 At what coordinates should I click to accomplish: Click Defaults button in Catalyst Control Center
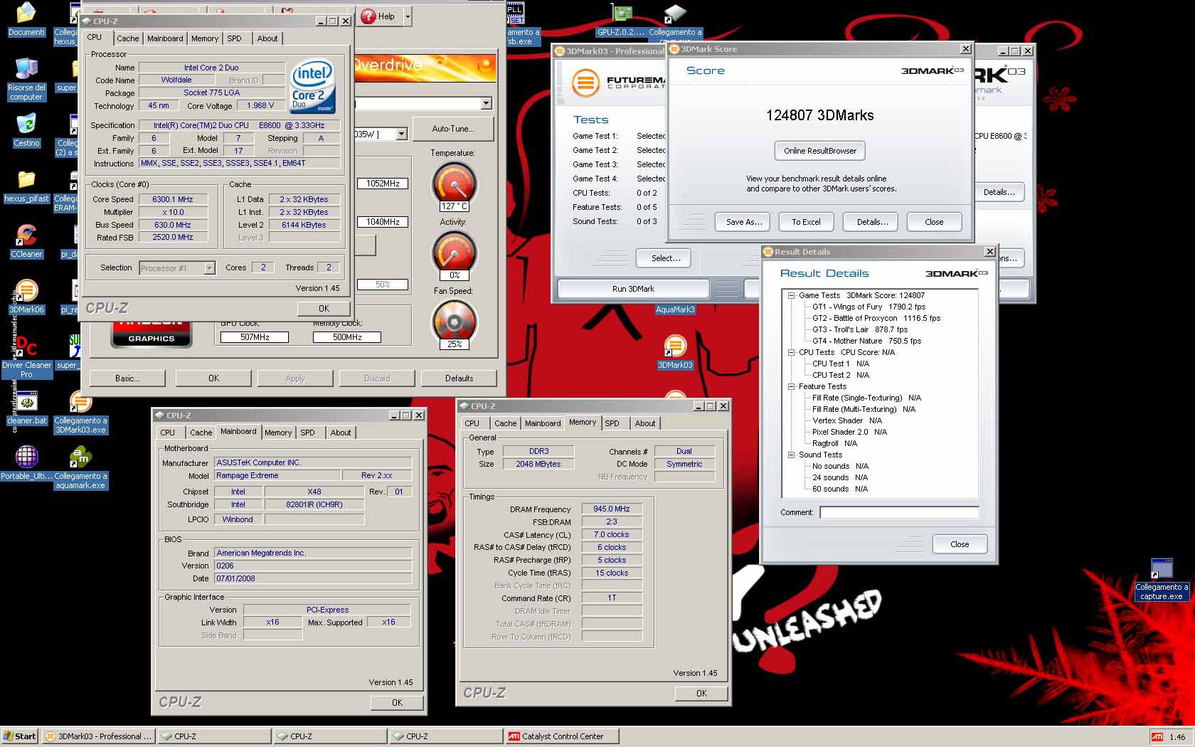459,378
